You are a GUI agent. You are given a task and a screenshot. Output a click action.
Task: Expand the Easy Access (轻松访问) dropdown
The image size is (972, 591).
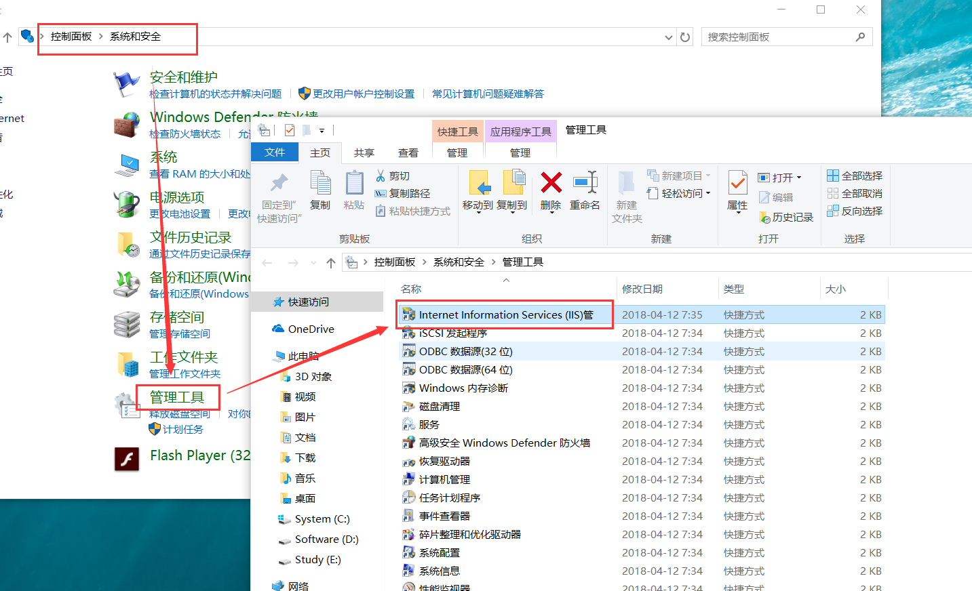708,193
